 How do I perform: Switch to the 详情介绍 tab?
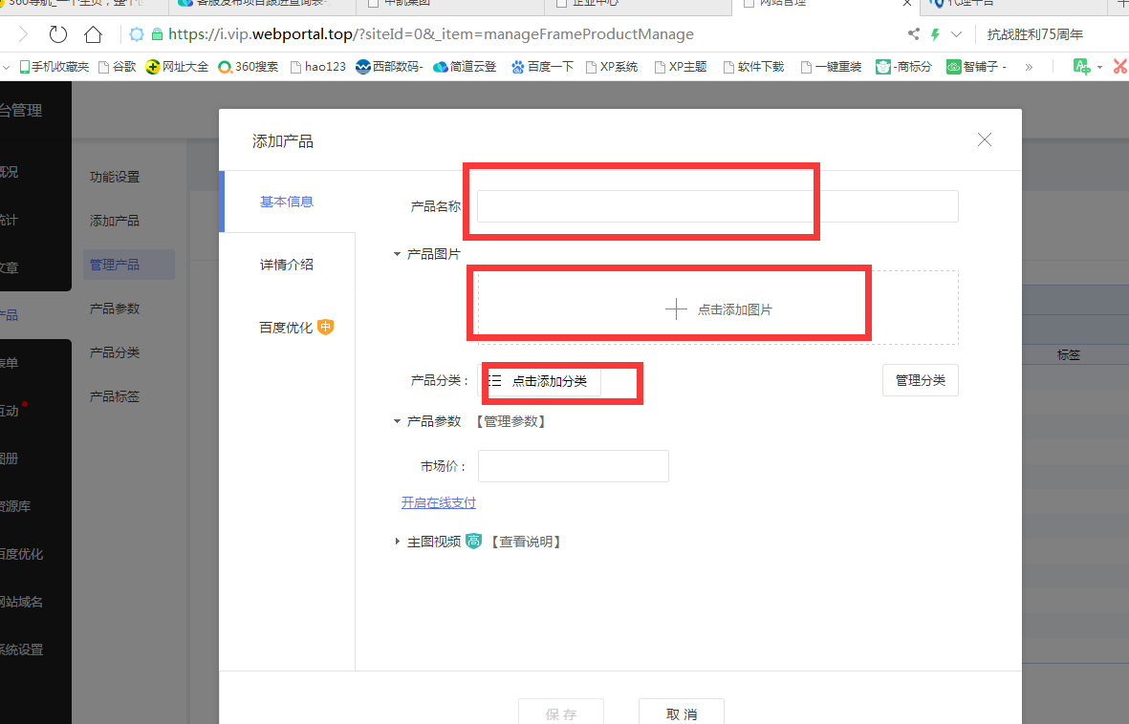[287, 265]
